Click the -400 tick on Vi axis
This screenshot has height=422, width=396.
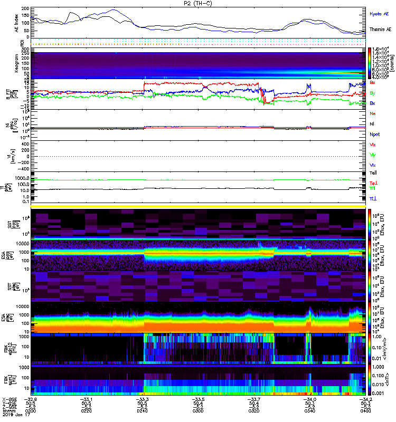[x=23, y=169]
